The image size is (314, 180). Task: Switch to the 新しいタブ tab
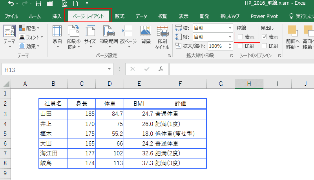coord(230,16)
